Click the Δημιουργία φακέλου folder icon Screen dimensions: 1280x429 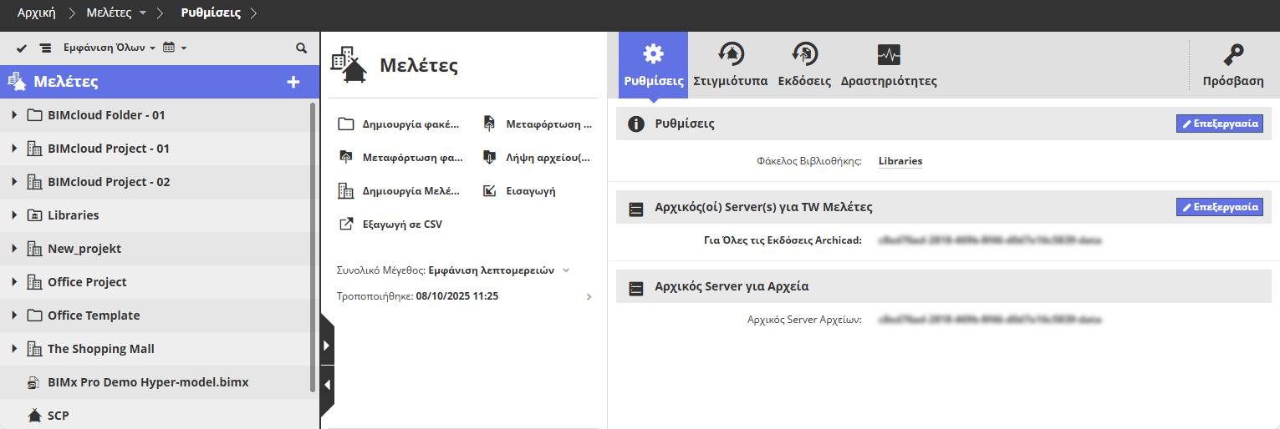[346, 124]
